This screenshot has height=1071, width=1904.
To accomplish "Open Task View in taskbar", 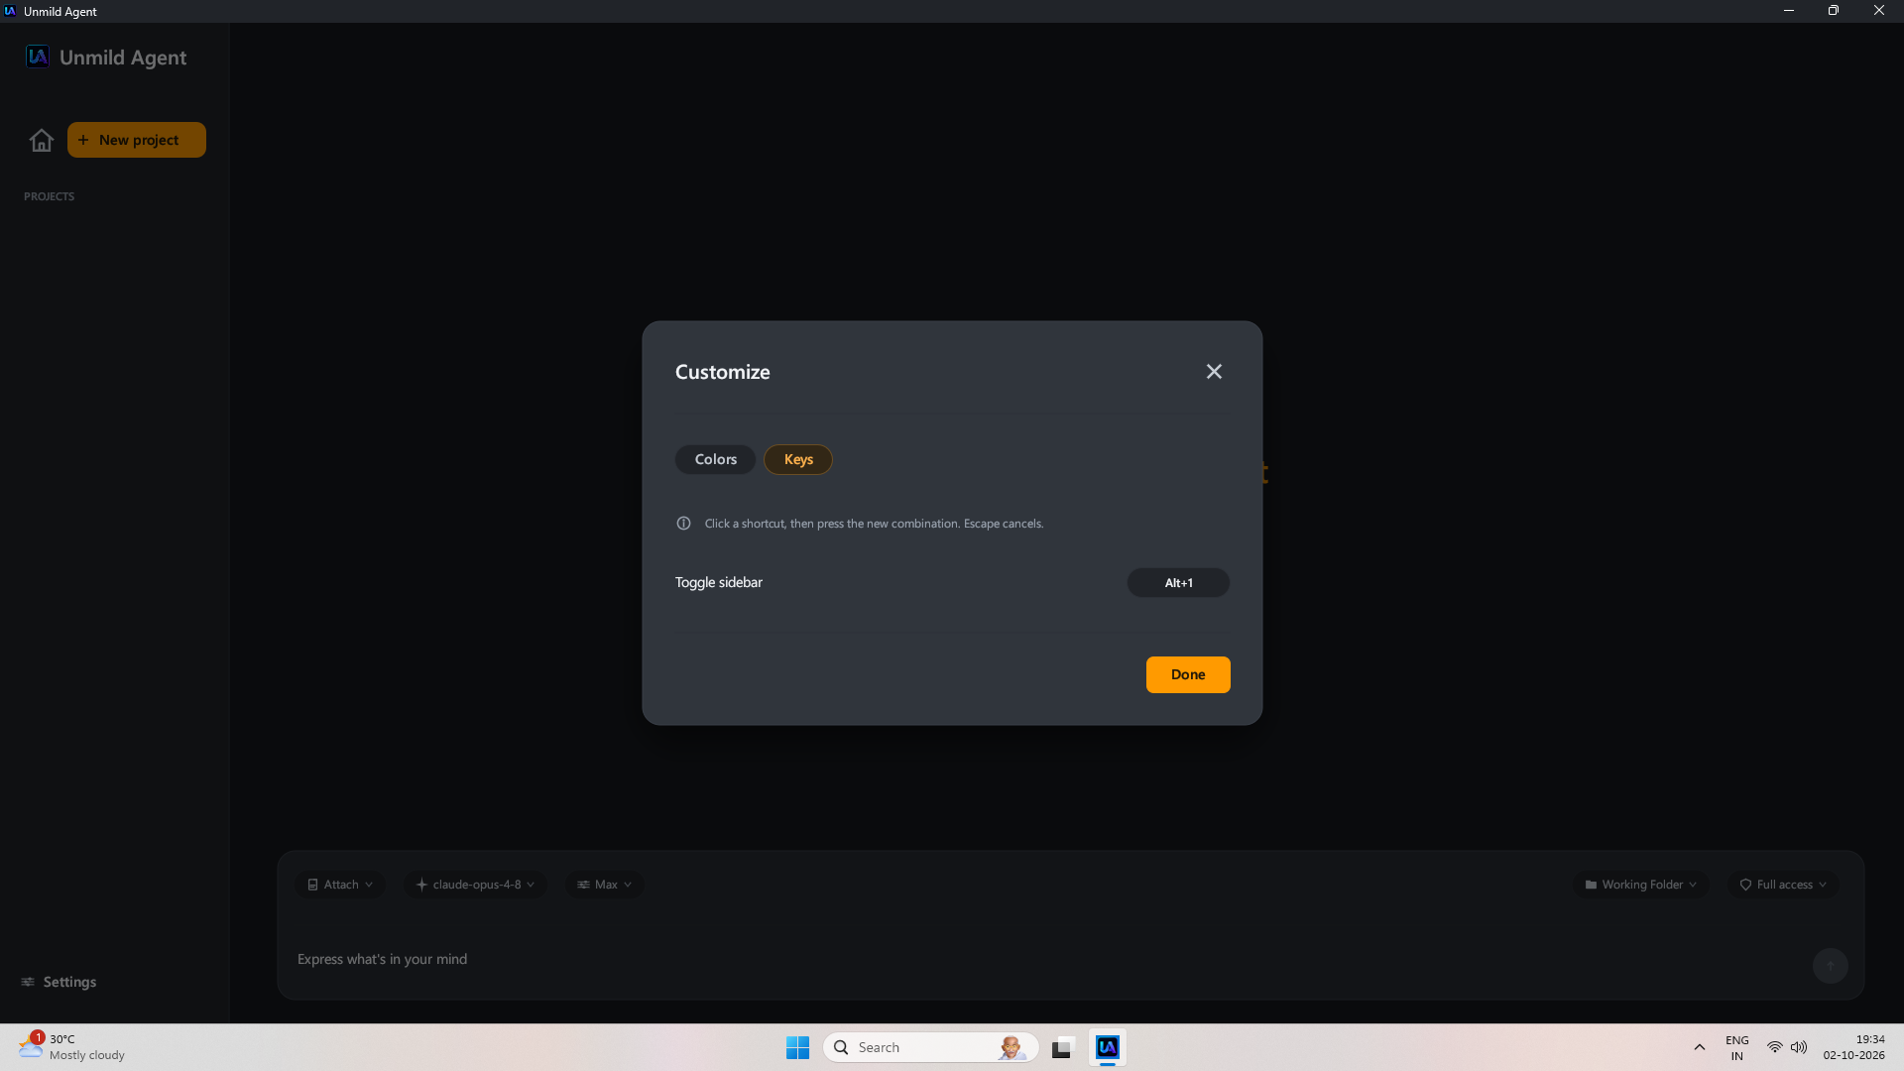I will point(1063,1047).
